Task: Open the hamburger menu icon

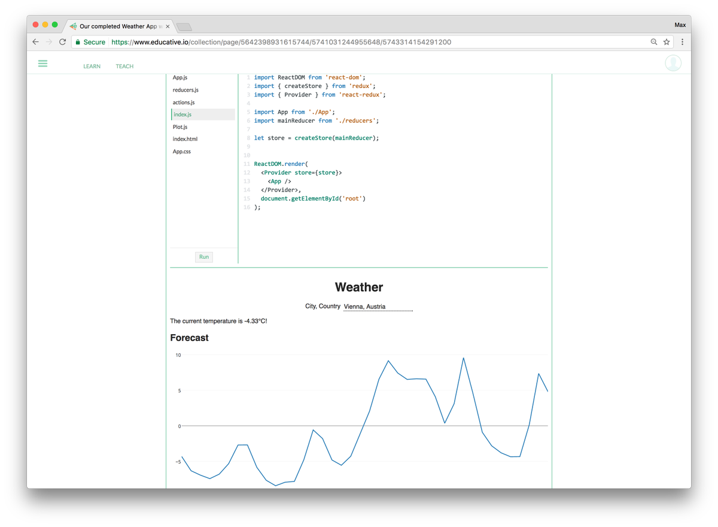Action: 42,63
